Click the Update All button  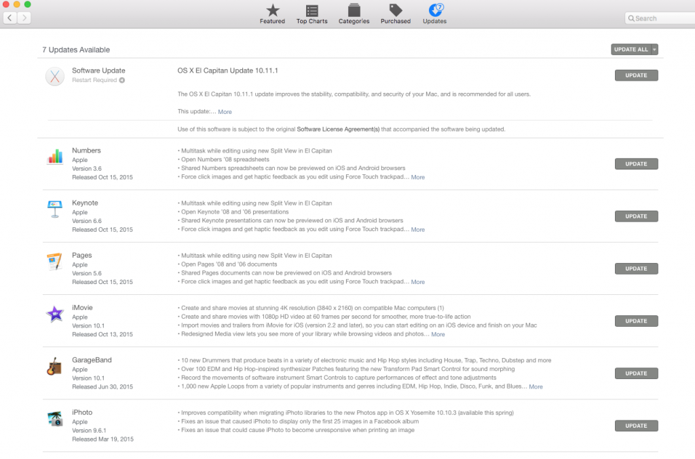click(631, 49)
